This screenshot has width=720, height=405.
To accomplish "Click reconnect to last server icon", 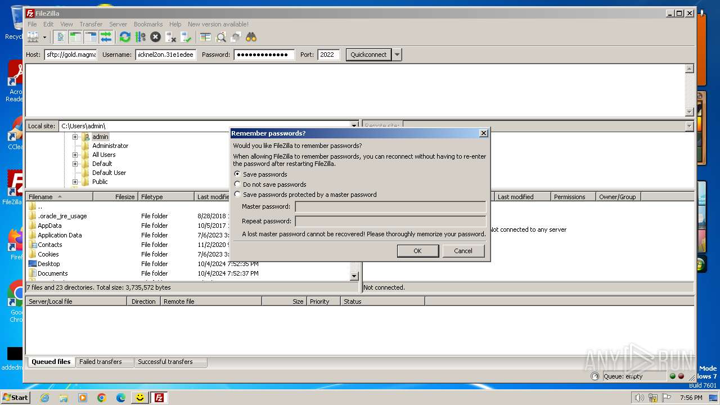I will [x=186, y=37].
